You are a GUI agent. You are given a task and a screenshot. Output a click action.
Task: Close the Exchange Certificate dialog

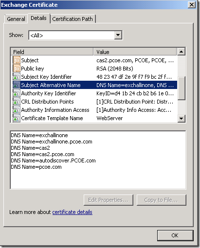click(x=191, y=5)
